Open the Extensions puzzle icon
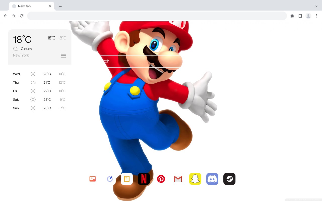This screenshot has width=322, height=201. tap(292, 16)
